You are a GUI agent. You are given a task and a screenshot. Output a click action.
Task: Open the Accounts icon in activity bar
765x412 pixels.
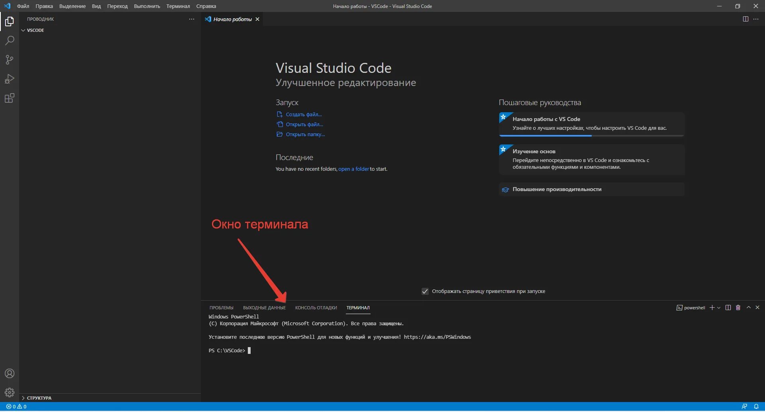tap(10, 373)
